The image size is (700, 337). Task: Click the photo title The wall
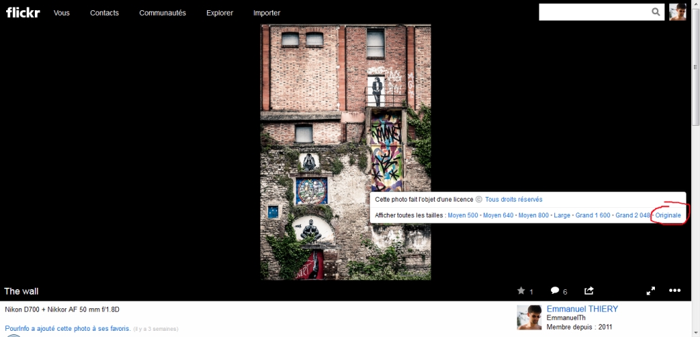(21, 291)
